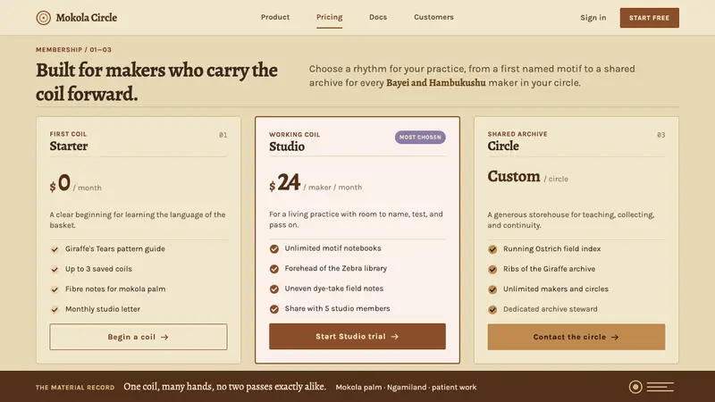This screenshot has width=715, height=402.
Task: Click checkmark beside Share with 5 studio members
Action: [274, 309]
